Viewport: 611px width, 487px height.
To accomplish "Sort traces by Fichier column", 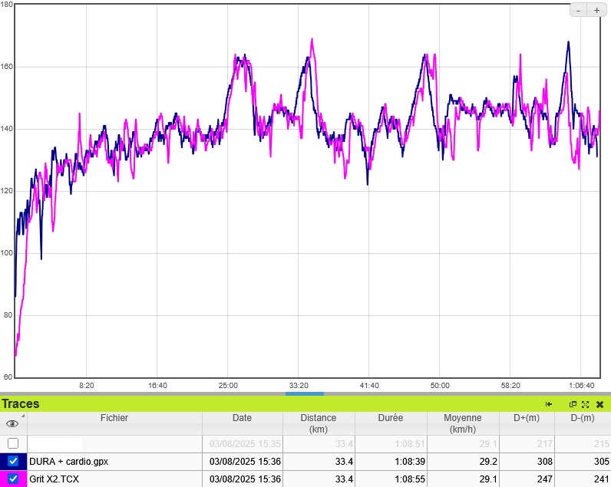I will point(114,418).
